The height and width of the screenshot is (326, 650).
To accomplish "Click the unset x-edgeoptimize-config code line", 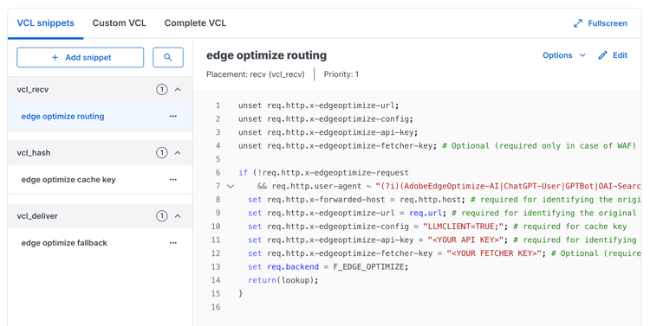I will (326, 118).
